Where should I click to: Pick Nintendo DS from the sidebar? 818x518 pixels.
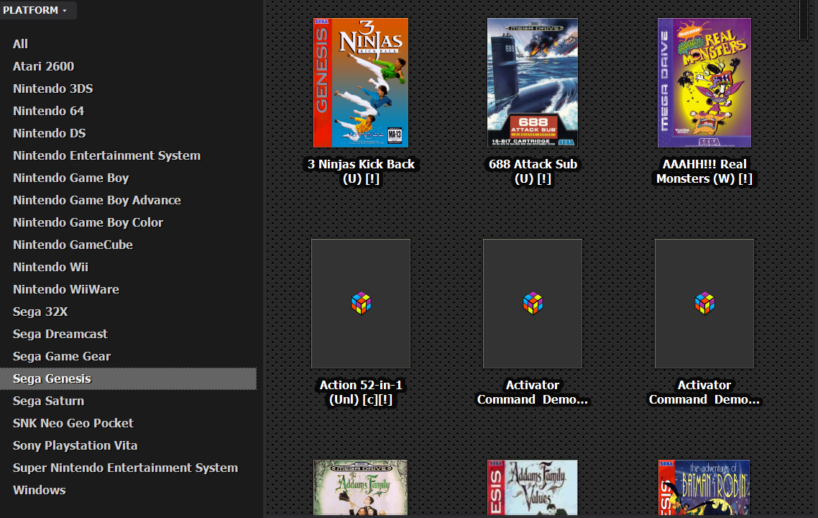tap(49, 133)
